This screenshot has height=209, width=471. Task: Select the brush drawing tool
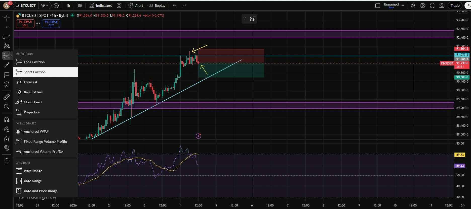coord(7,65)
